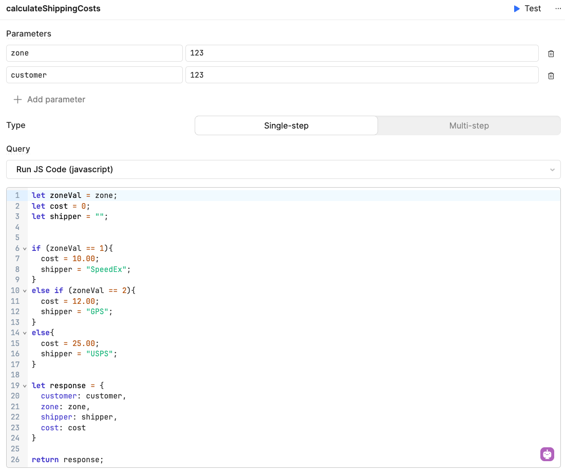Place cursor on line 1 zoneVal declaration

point(74,195)
